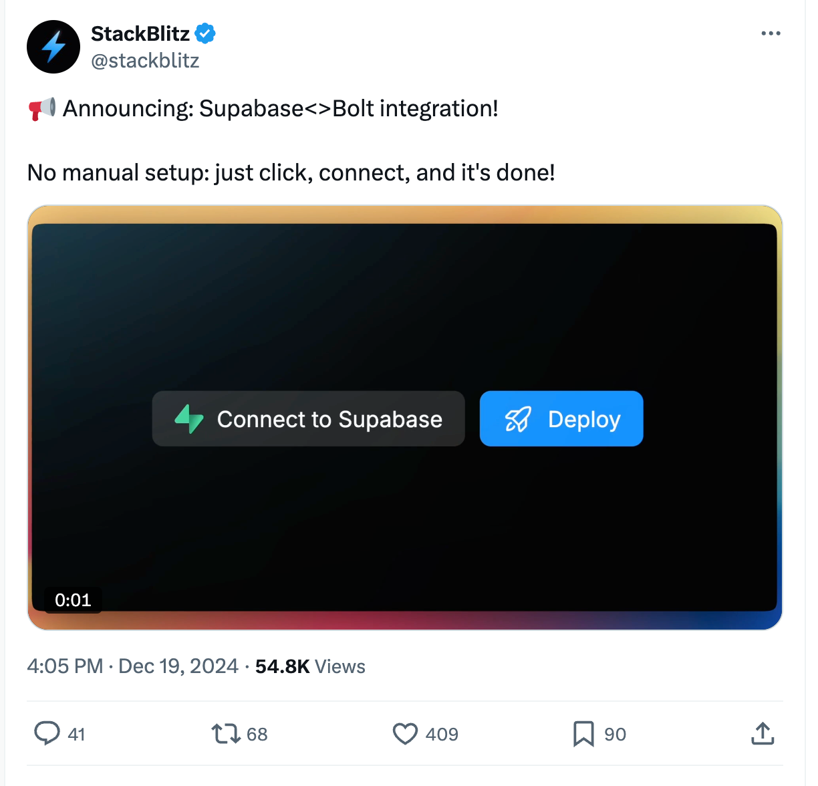This screenshot has width=818, height=786.
Task: Click the @stackblitz handle
Action: pyautogui.click(x=145, y=61)
